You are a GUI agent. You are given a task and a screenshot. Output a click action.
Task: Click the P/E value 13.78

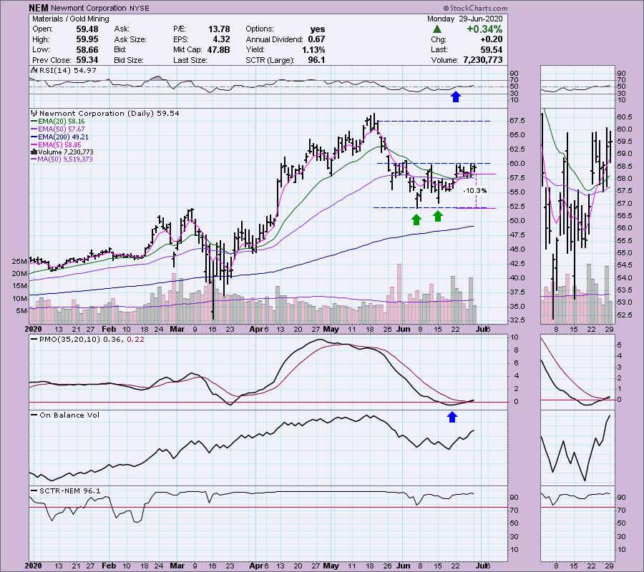[219, 29]
